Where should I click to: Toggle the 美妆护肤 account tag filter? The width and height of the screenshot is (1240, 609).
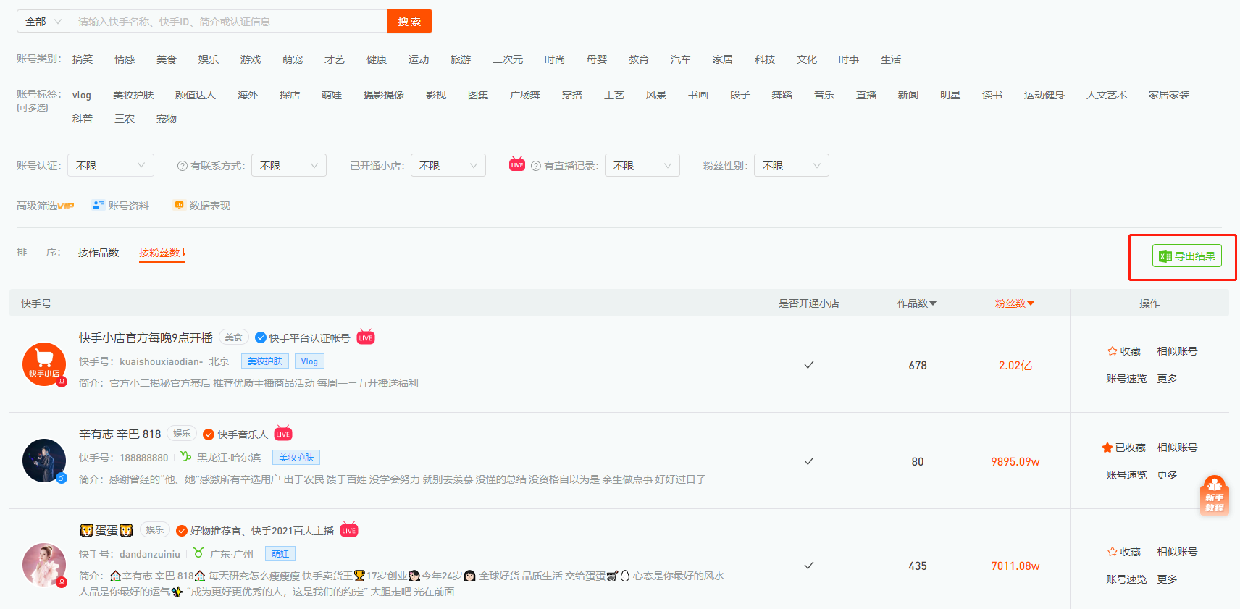click(133, 95)
